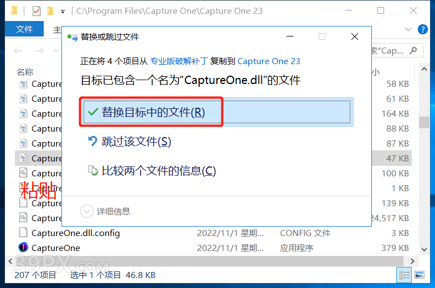Image resolution: width=435 pixels, height=288 pixels.
Task: Click the search magnifier icon
Action: (x=413, y=50)
